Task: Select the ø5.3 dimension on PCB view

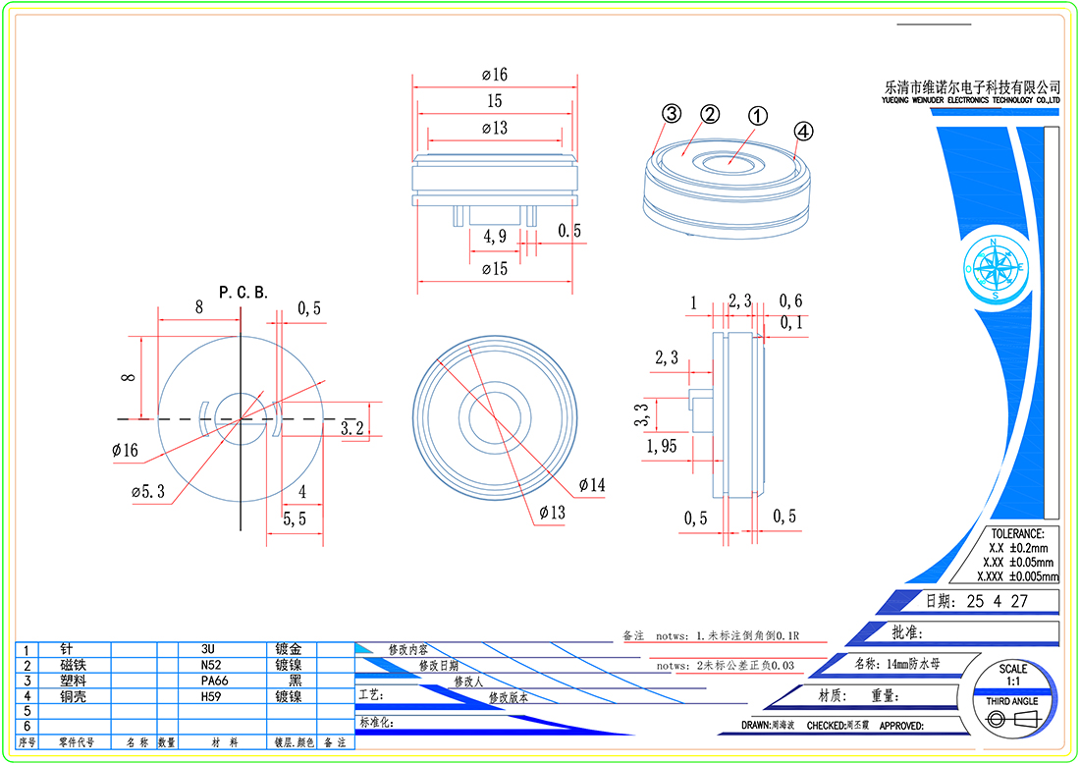Action: [147, 491]
